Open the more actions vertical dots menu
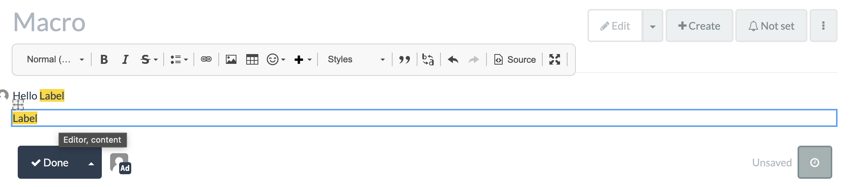853x187 pixels. point(823,26)
